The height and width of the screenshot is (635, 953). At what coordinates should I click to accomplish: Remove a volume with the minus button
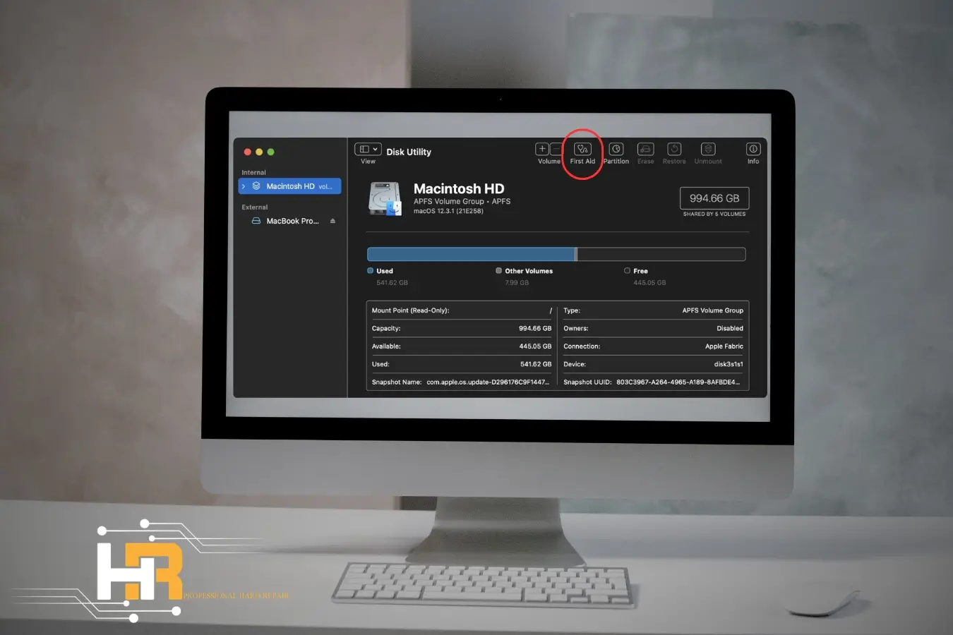(556, 149)
